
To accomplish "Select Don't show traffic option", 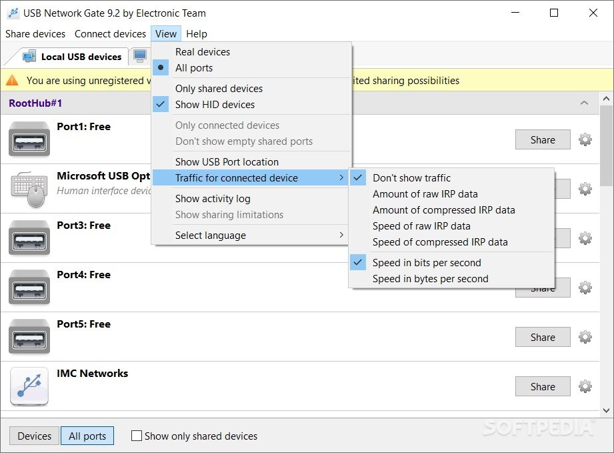I will 451,178.
